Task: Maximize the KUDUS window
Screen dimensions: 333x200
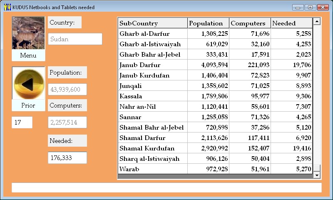Action: coord(310,7)
